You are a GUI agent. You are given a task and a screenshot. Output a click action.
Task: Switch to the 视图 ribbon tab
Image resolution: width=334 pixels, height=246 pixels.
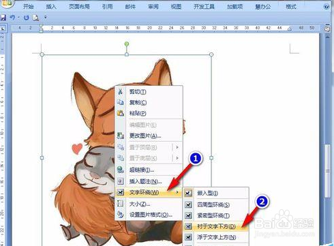tap(176, 7)
